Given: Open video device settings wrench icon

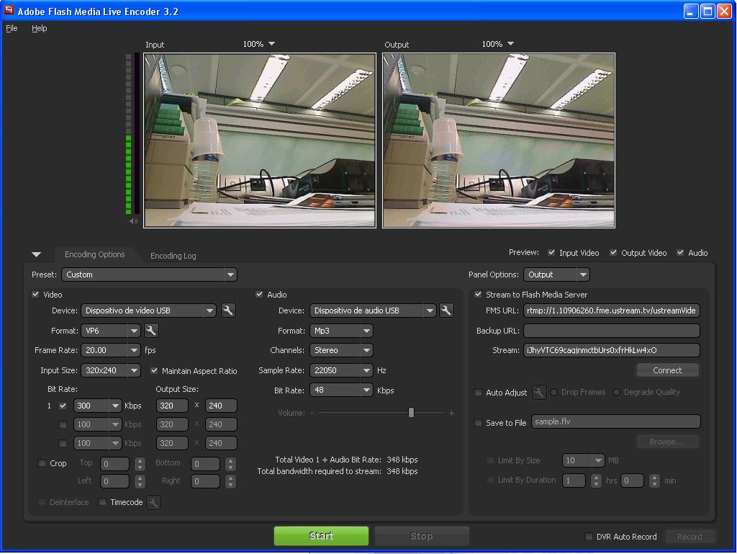Looking at the screenshot, I should pyautogui.click(x=228, y=310).
